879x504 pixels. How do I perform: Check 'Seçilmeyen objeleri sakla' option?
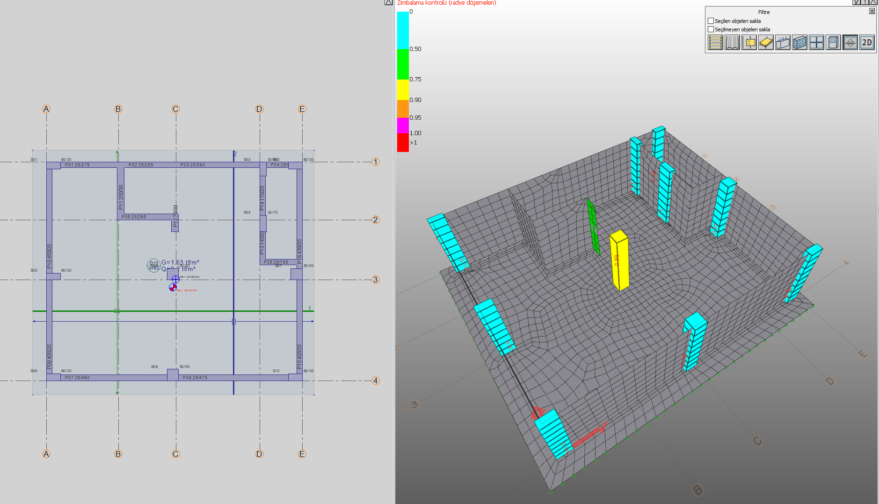coord(711,29)
